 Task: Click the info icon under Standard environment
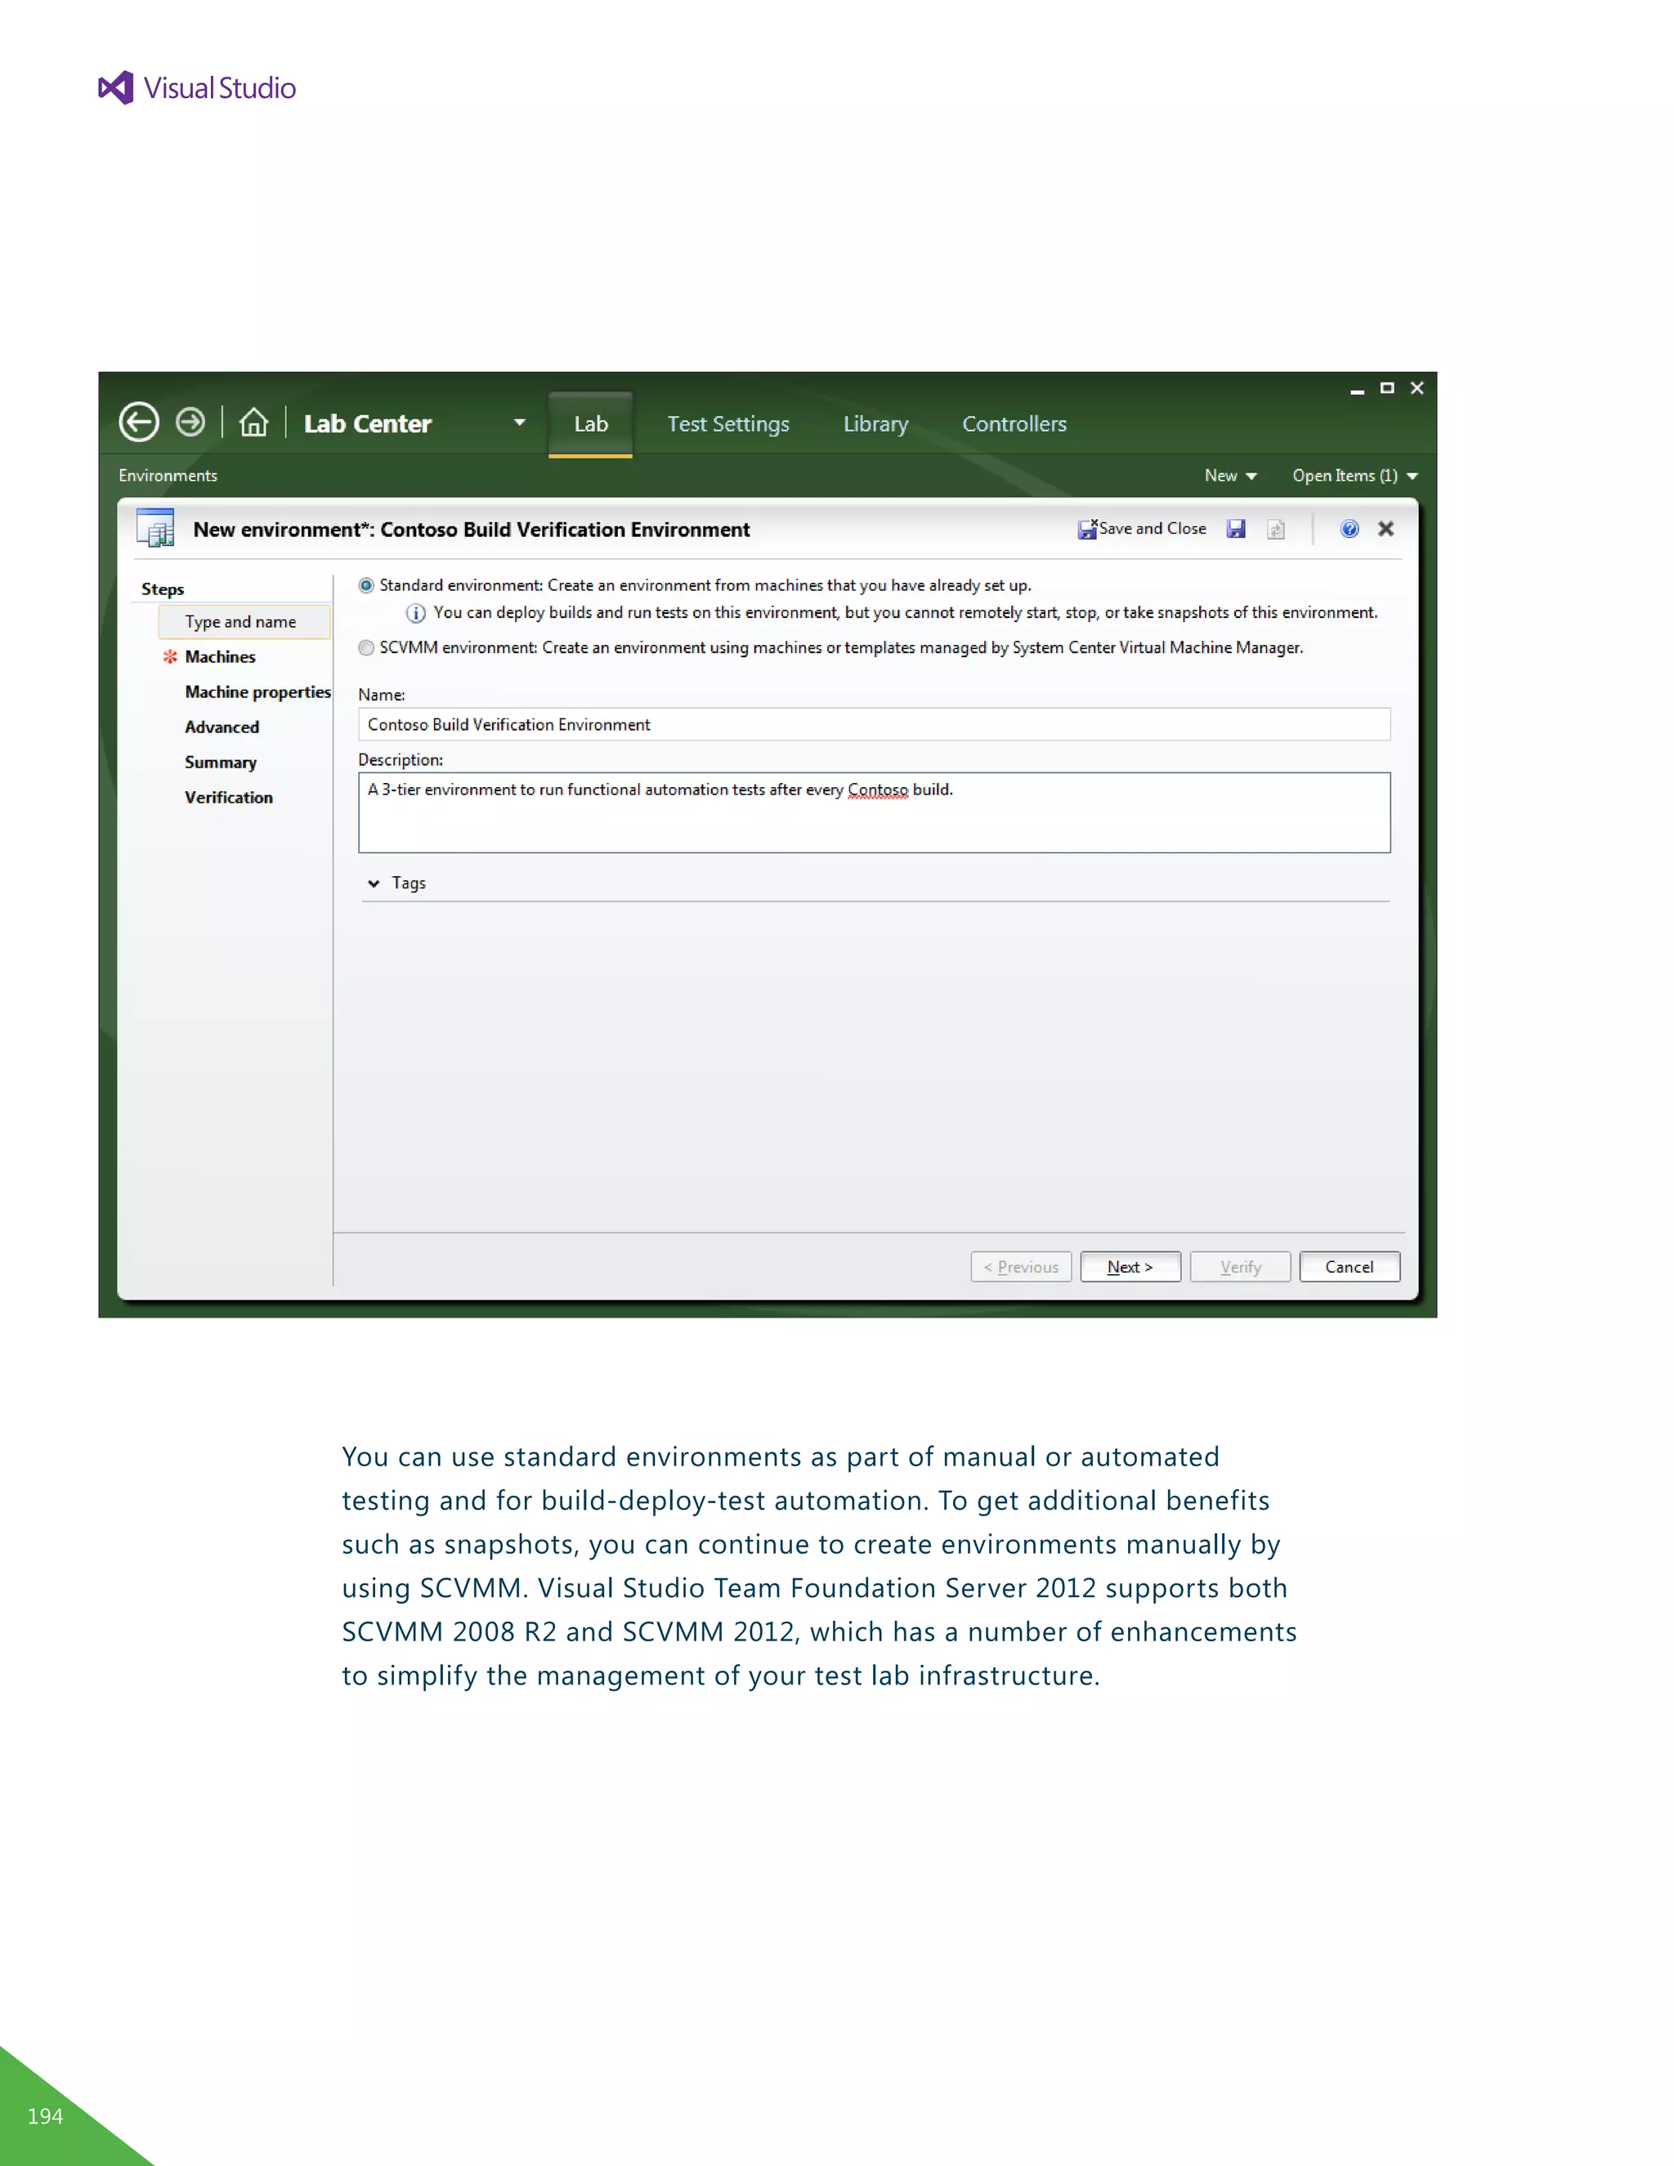tap(417, 613)
